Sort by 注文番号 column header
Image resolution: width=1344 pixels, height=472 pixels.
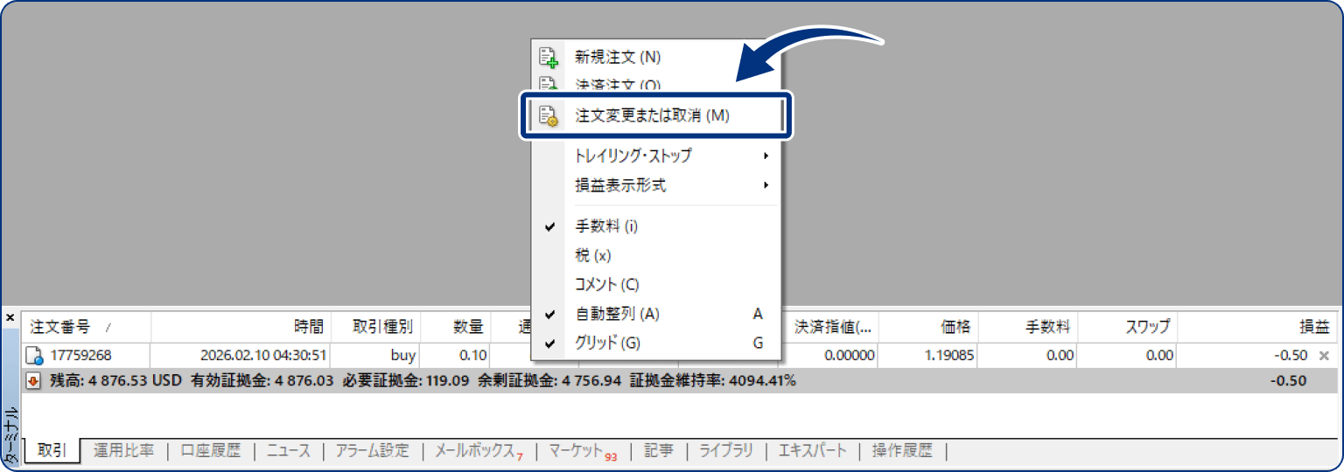tap(86, 328)
